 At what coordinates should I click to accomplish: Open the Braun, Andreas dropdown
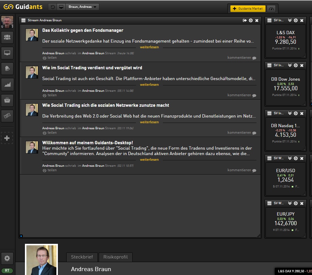[x=82, y=7]
